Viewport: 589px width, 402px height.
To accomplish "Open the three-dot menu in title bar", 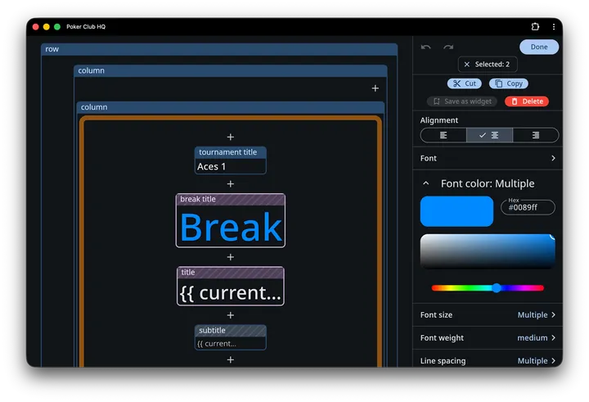I will point(553,26).
